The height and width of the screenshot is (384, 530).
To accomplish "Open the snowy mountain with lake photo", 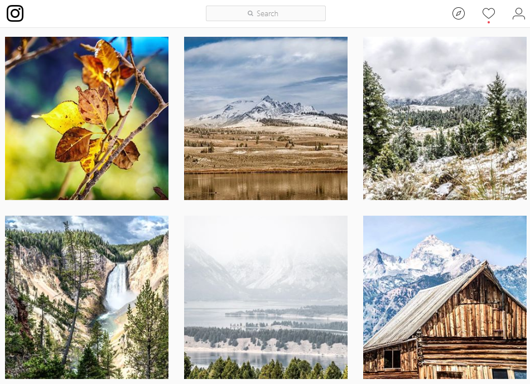I will [x=266, y=118].
